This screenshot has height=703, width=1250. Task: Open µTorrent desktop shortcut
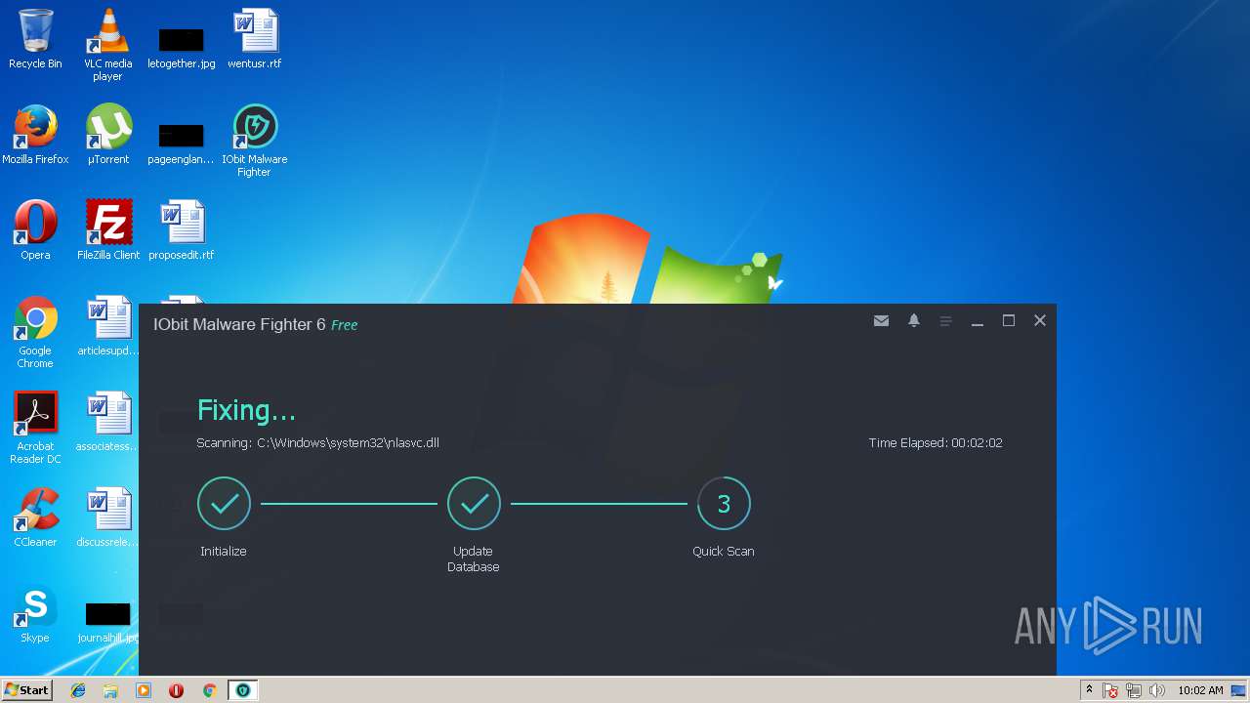[x=107, y=135]
